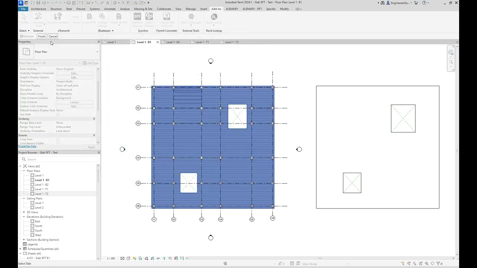Click the selection Filter funnel icon in status bar

pos(439,264)
